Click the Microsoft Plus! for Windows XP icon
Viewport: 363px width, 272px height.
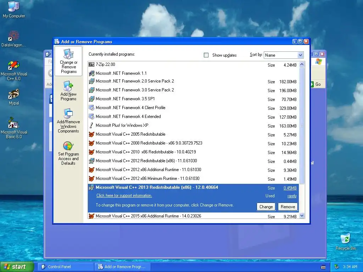91,125
